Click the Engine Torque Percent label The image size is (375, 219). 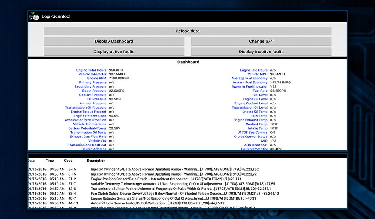click(x=88, y=112)
